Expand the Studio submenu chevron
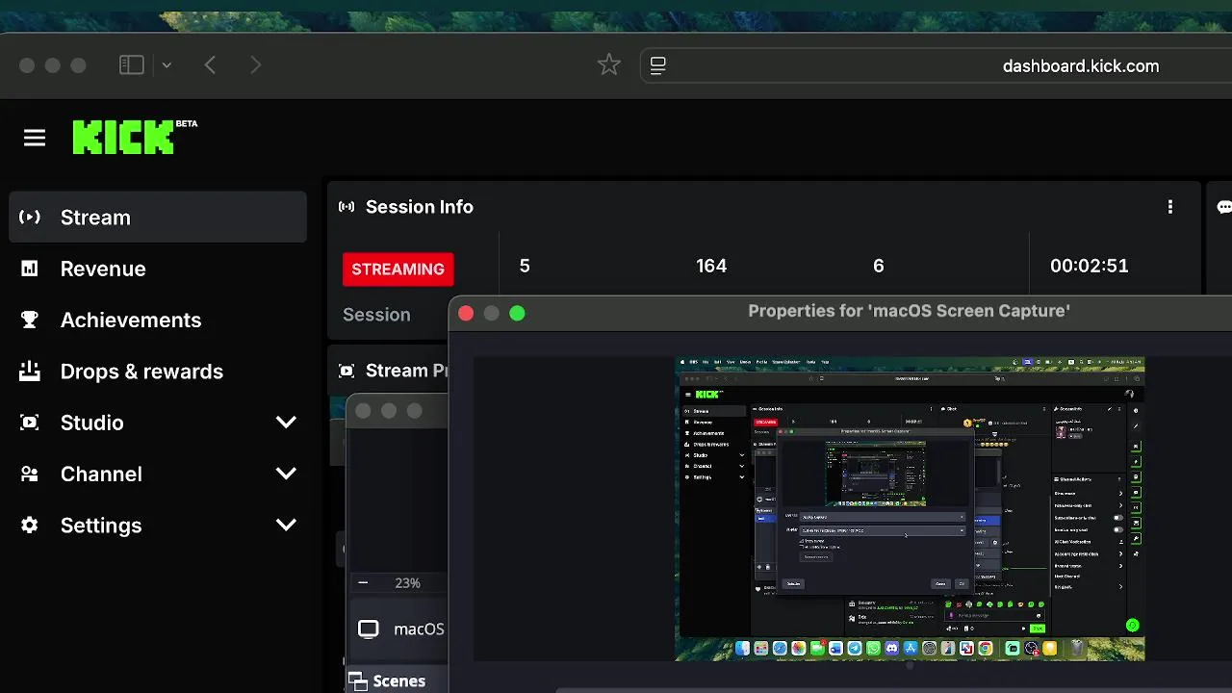This screenshot has width=1232, height=693. tap(286, 423)
